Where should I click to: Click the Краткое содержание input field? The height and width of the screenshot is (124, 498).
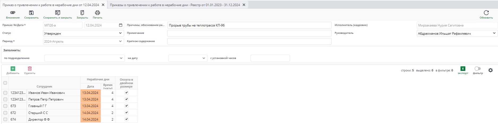click(250, 41)
